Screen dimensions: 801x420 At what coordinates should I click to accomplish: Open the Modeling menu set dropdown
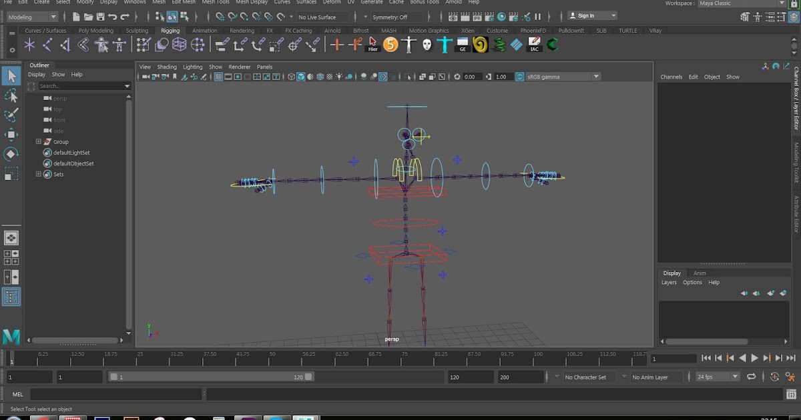32,17
